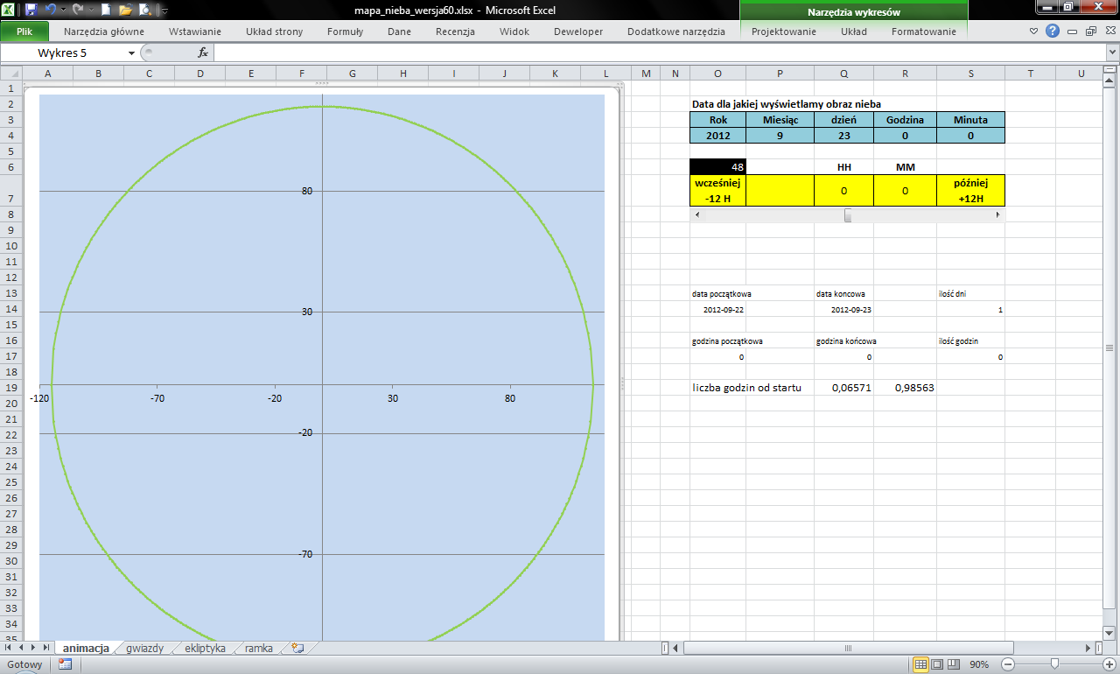This screenshot has height=674, width=1120.
Task: Go to previous sheet navigation arrow
Action: click(x=22, y=648)
